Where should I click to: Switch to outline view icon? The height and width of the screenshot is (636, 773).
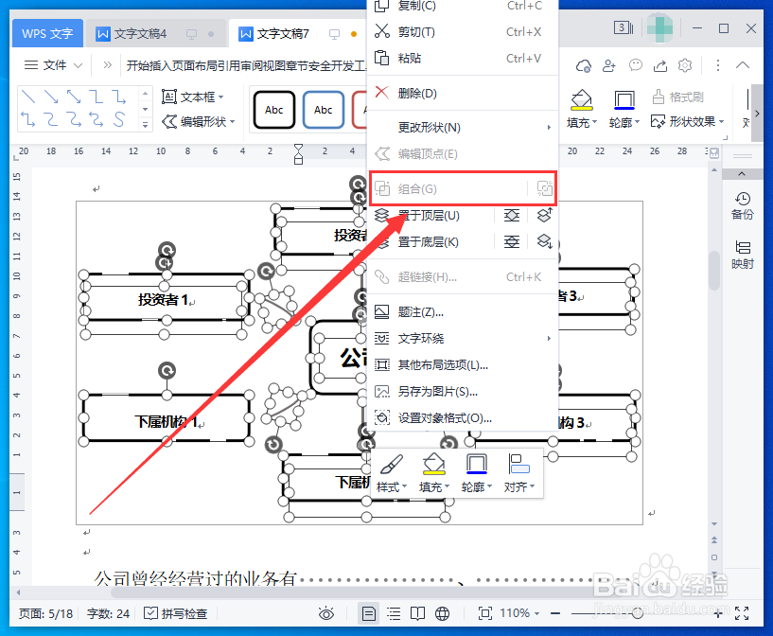coord(394,613)
